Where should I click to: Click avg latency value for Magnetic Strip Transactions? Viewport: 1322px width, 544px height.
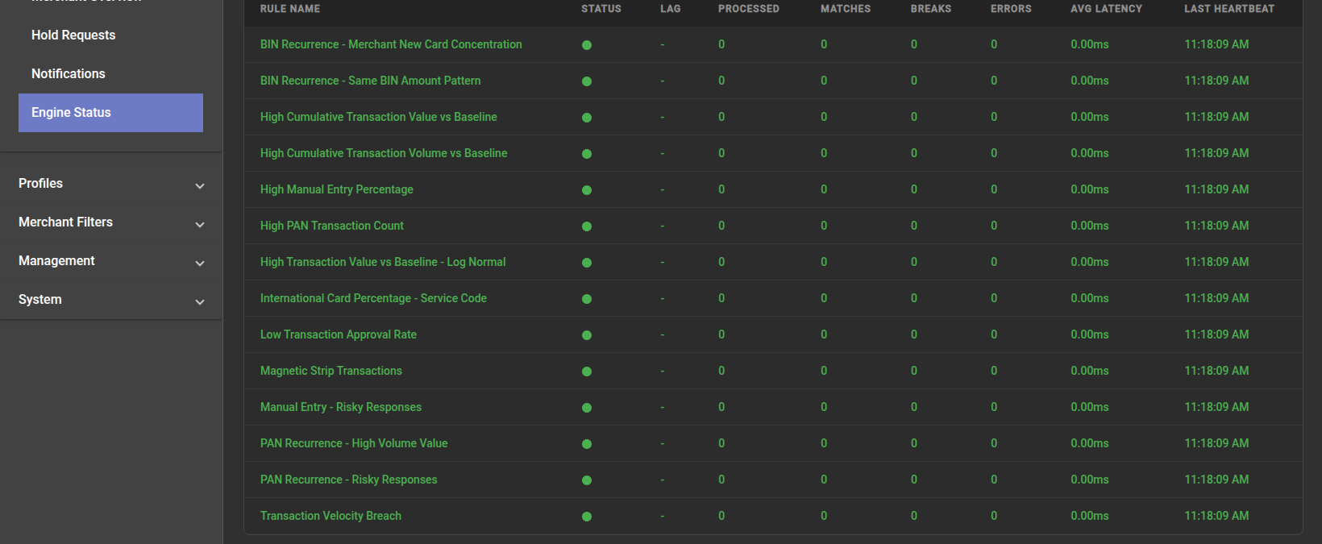pos(1090,371)
